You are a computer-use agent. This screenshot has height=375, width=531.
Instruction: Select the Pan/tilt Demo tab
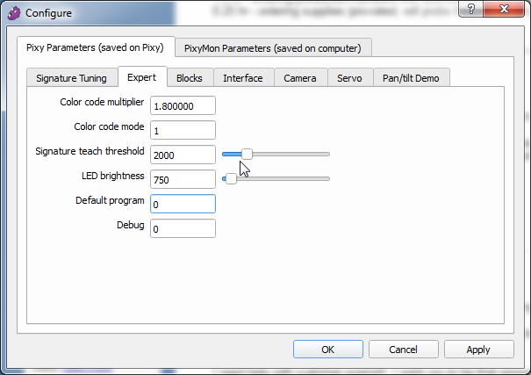[411, 78]
